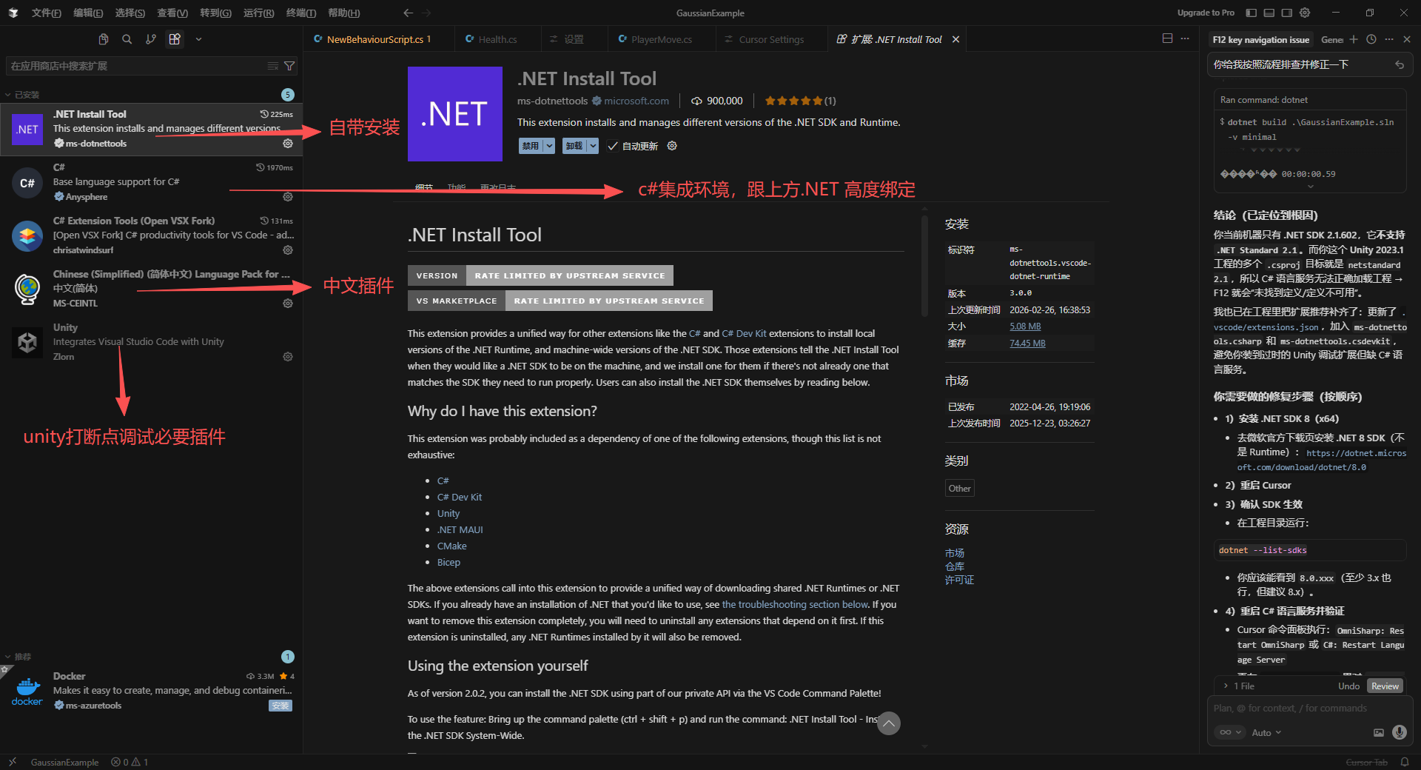Toggle the 自动更新 auto-update checkbox

tap(613, 146)
